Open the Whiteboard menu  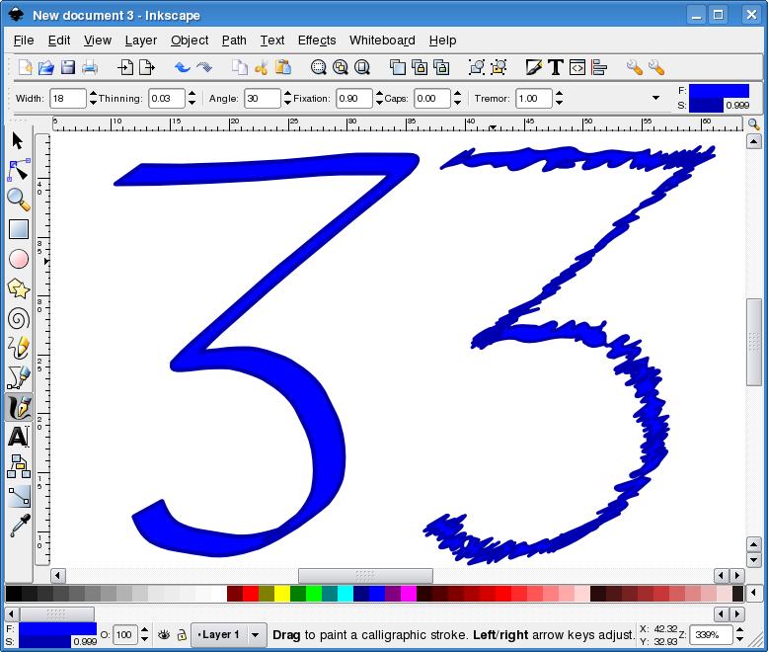click(382, 40)
